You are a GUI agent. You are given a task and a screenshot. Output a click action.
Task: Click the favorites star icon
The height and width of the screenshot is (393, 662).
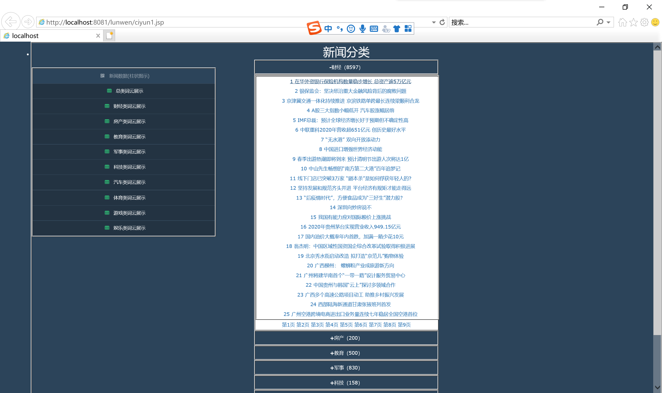tap(633, 22)
